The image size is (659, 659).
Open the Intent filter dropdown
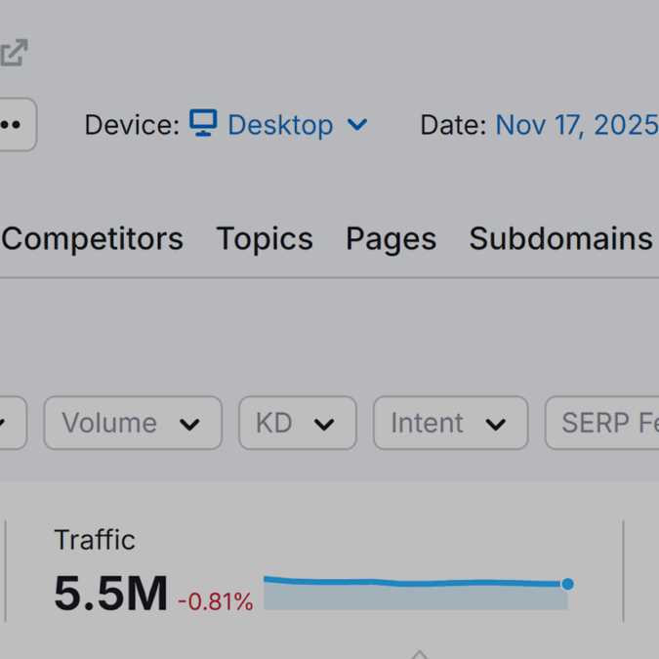(x=450, y=423)
